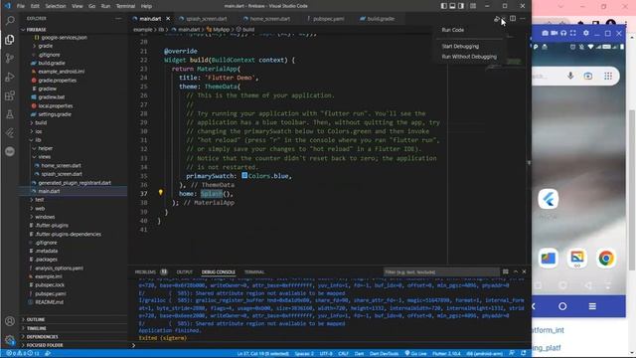This screenshot has width=636, height=358.
Task: Open the OUTPUT panel tab
Action: 184,271
